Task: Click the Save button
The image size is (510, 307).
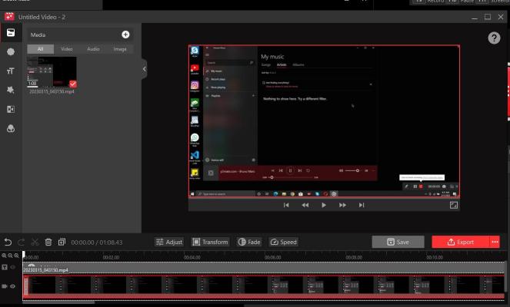Action: click(x=398, y=242)
